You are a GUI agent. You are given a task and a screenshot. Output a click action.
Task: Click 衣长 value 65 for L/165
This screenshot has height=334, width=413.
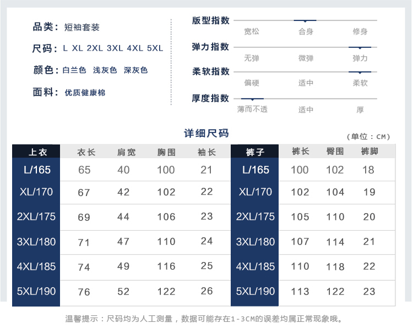pos(84,170)
